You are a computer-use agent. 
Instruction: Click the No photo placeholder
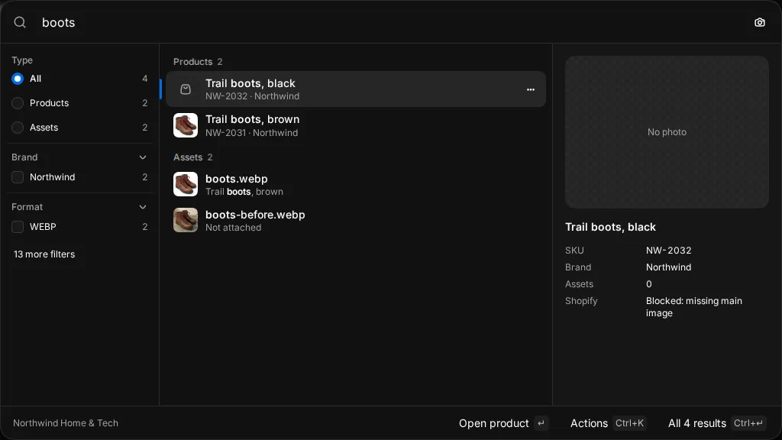pos(667,132)
